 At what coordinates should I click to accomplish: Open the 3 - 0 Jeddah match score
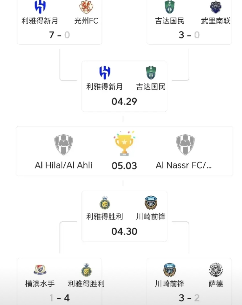189,35
